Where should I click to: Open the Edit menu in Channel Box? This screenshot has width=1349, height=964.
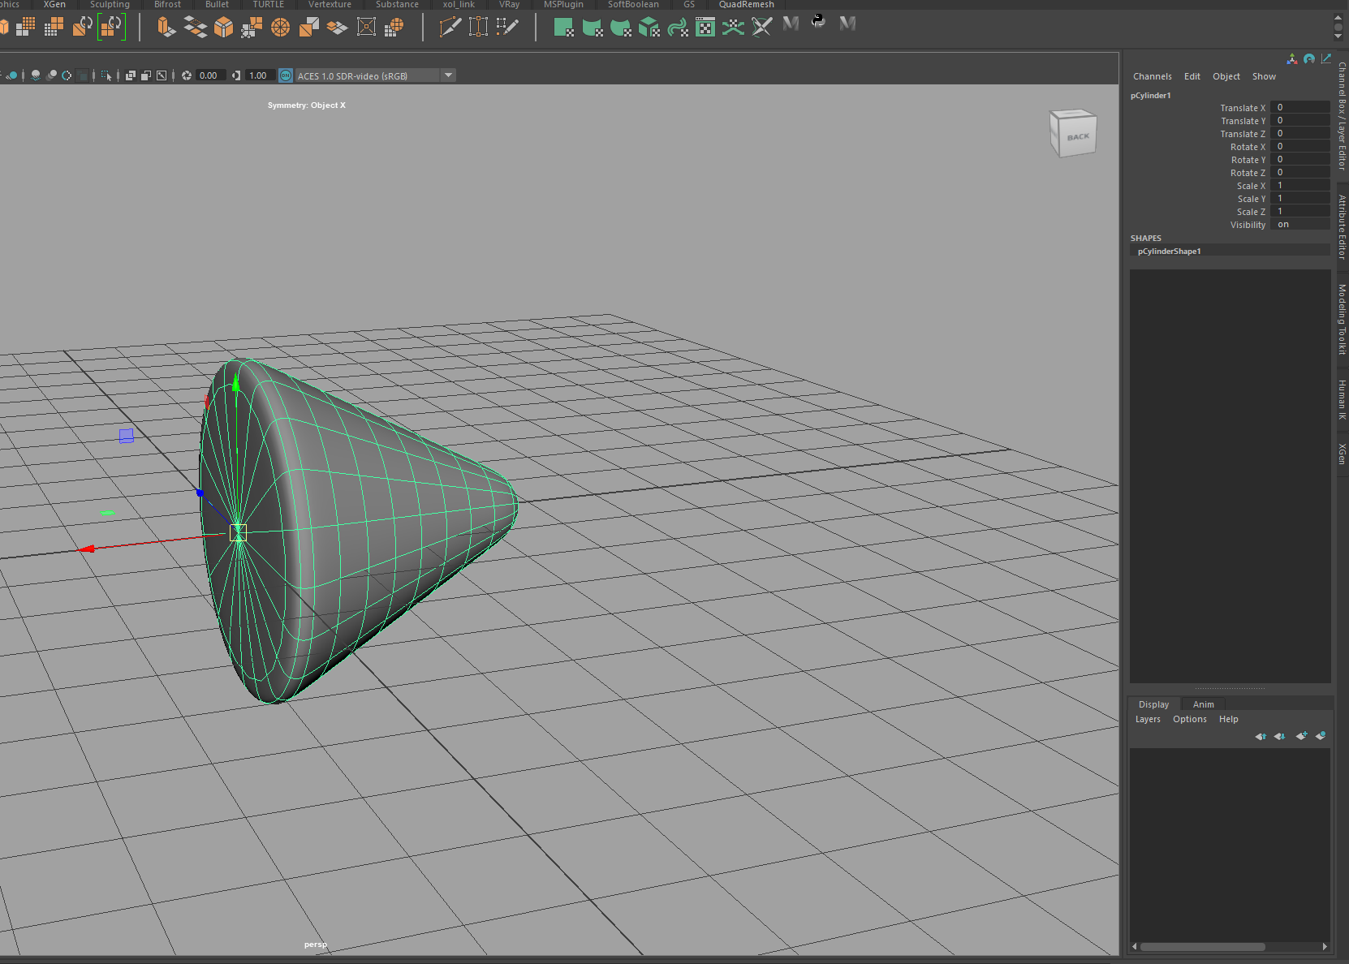tap(1192, 76)
